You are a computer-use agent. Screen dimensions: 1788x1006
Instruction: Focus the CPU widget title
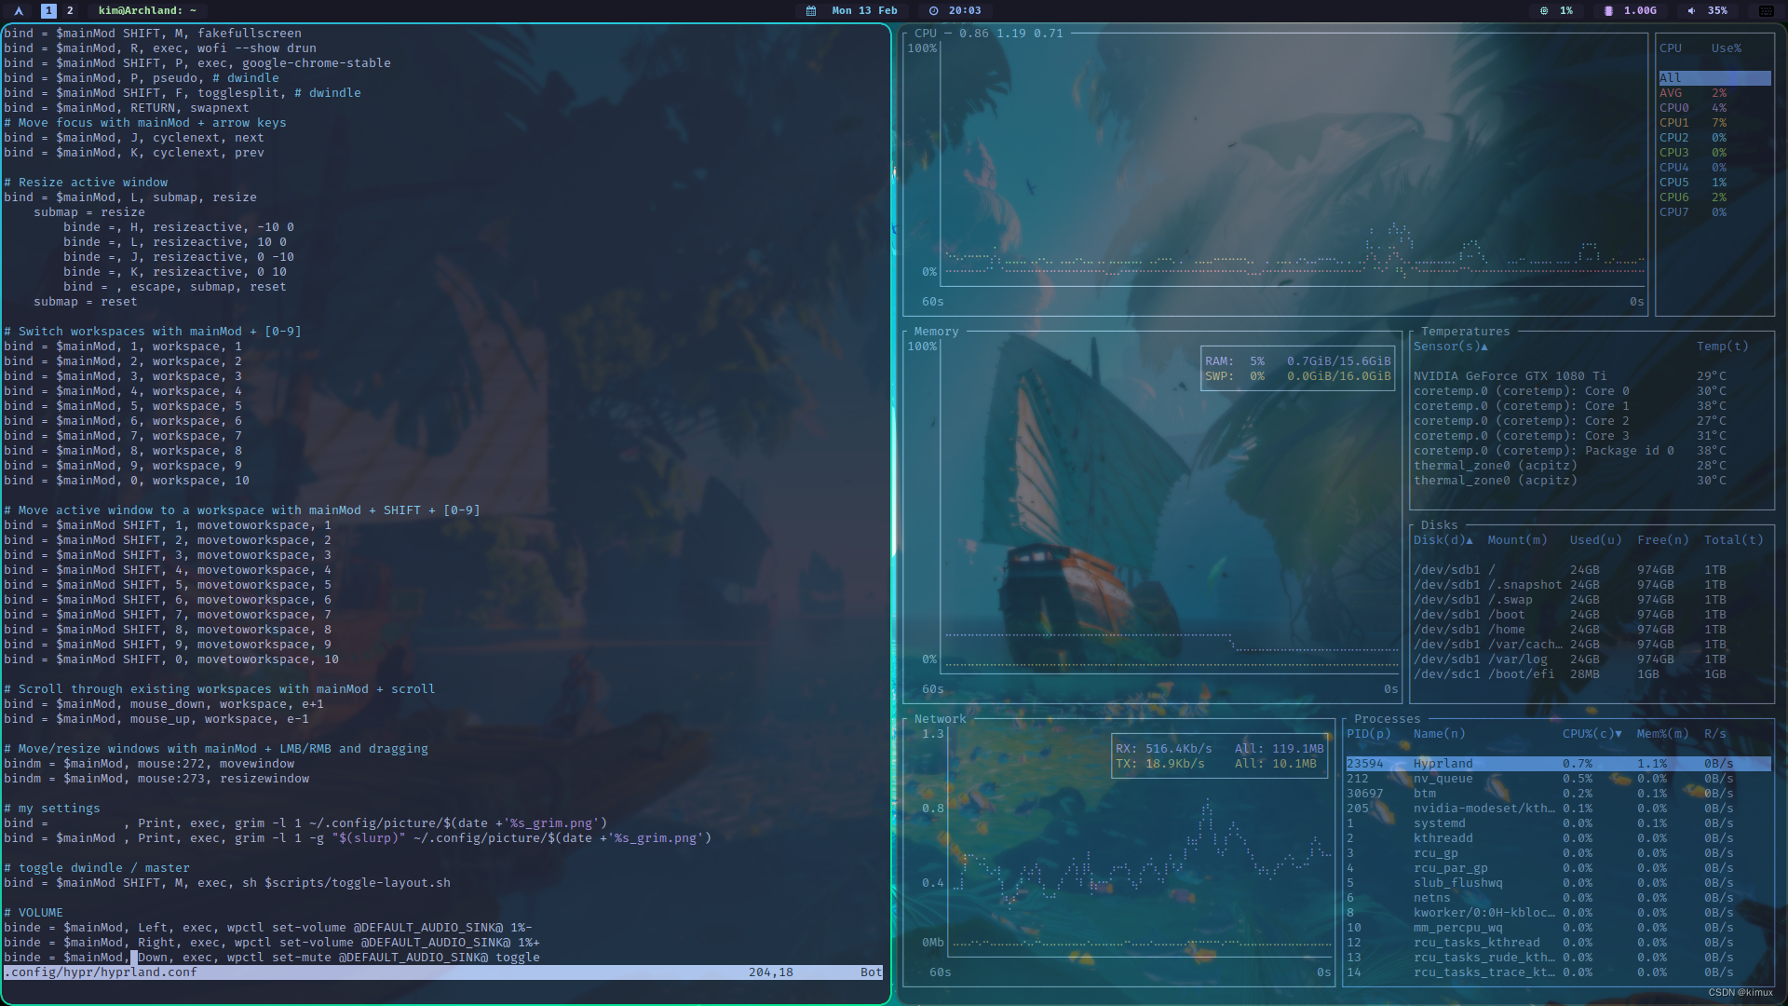pos(925,34)
